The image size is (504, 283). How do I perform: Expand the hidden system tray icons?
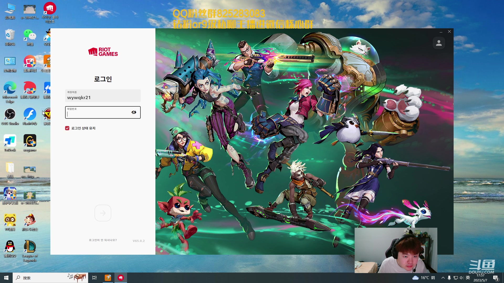tap(443, 278)
